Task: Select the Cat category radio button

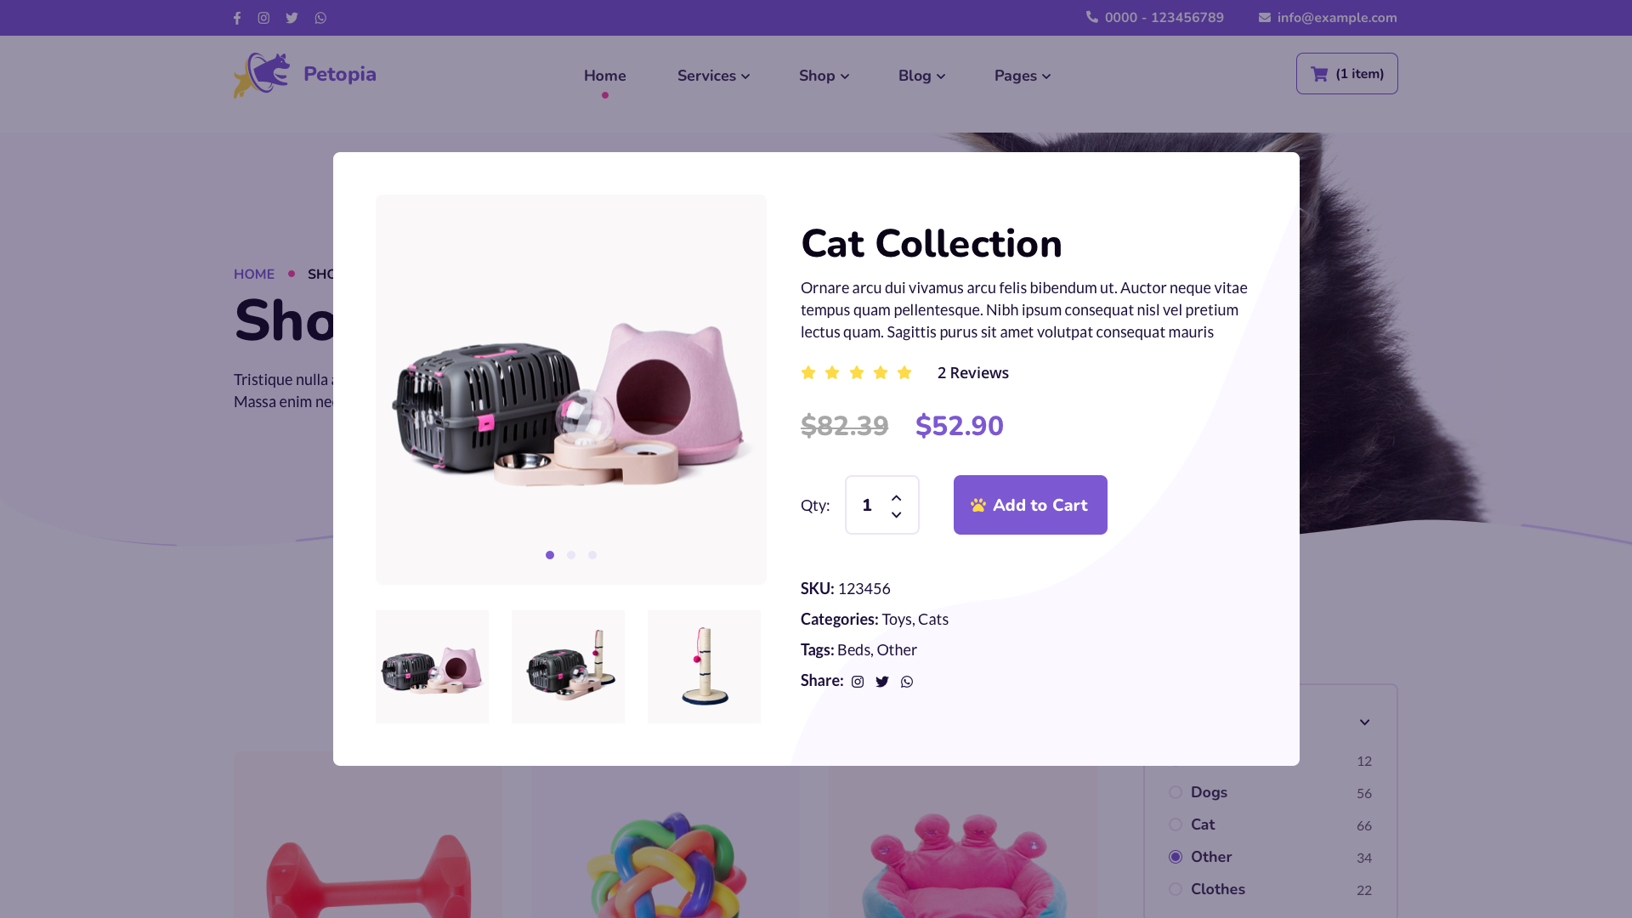Action: coord(1176,824)
